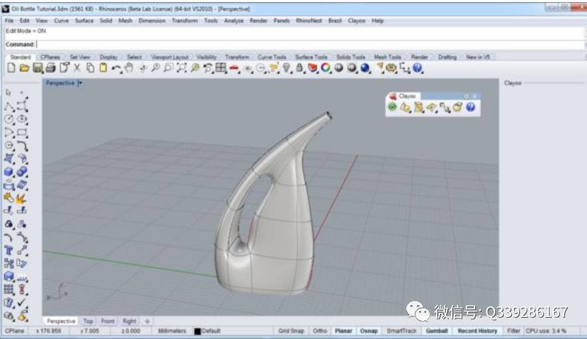The width and height of the screenshot is (587, 339).
Task: Click the Clayoo blue help icon
Action: click(x=471, y=107)
